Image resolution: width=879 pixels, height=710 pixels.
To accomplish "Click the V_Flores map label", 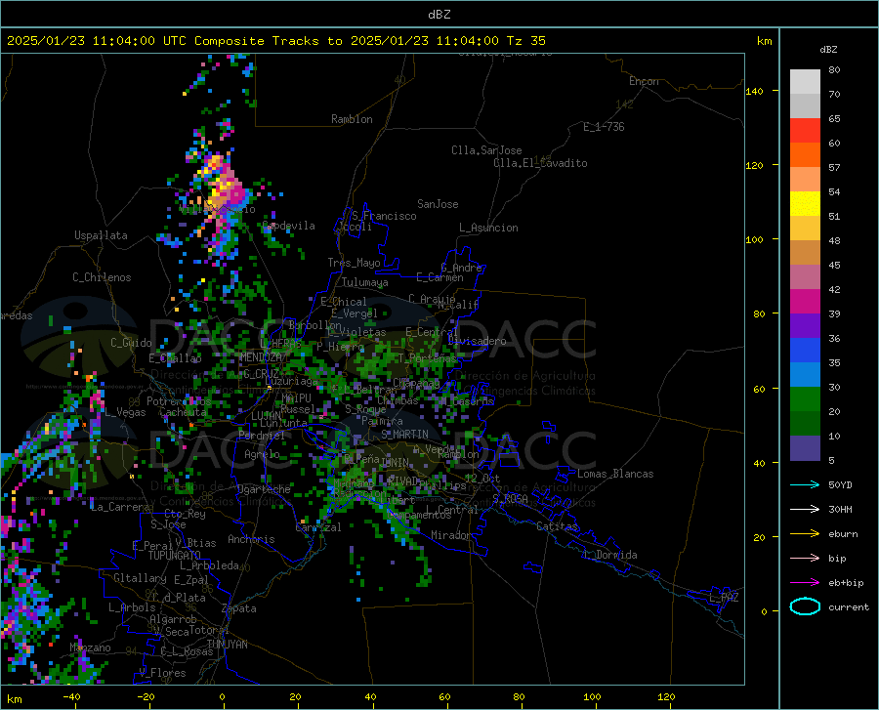I will click(x=162, y=673).
